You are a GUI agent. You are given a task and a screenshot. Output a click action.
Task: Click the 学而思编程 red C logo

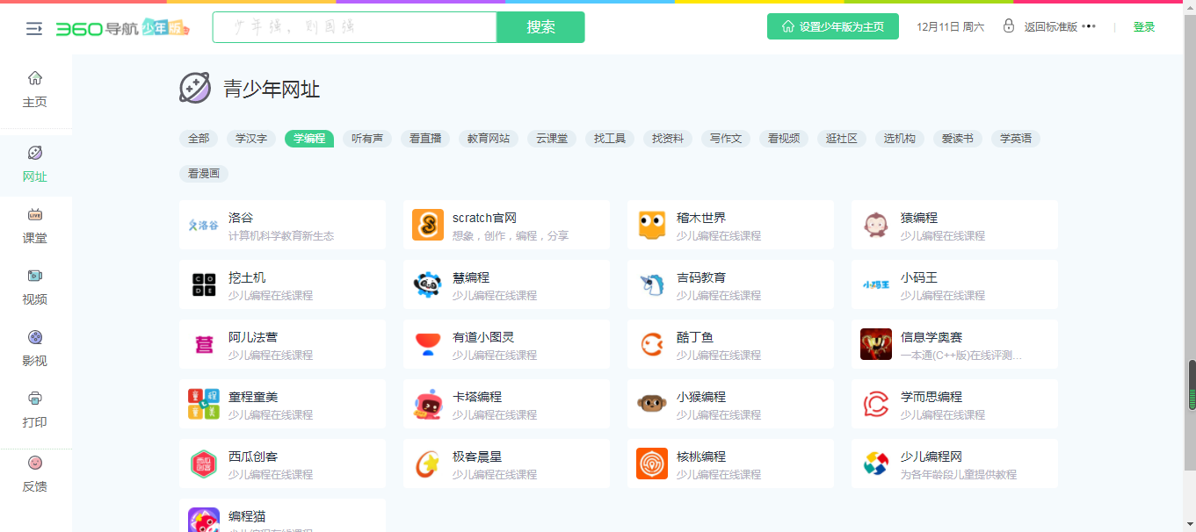876,404
